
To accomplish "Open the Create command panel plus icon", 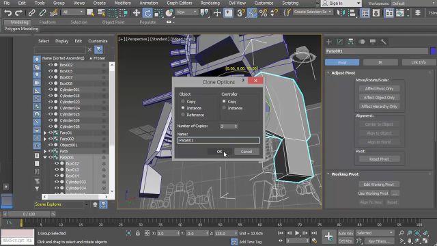I will pos(328,42).
